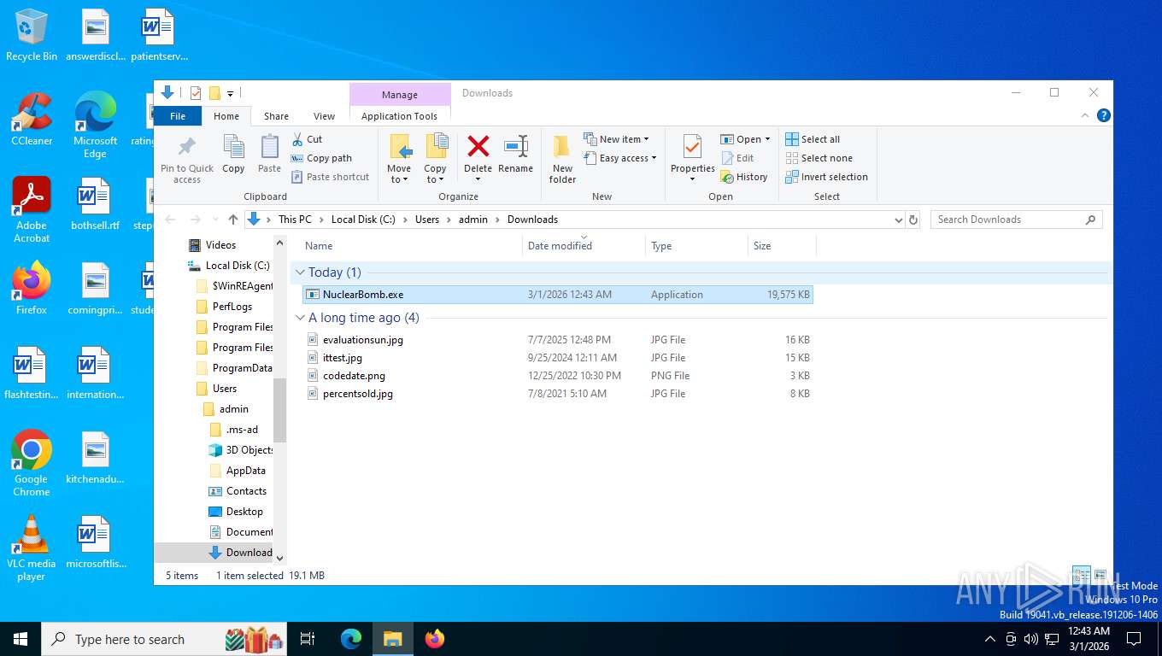Click the navigation pane scrollbar
This screenshot has width=1162, height=656.
(279, 410)
